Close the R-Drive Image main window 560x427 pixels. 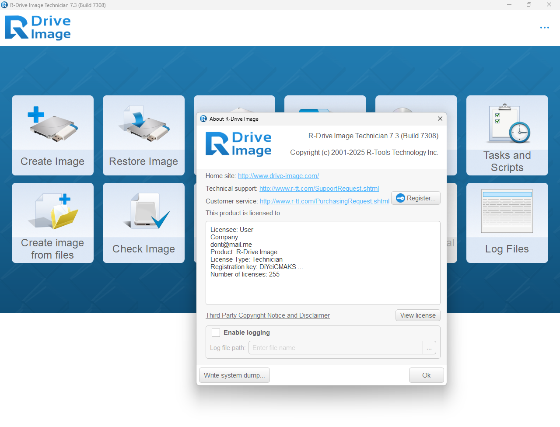click(x=549, y=5)
